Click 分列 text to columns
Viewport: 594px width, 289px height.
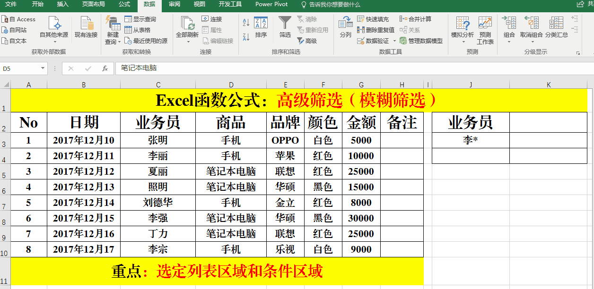(x=346, y=27)
